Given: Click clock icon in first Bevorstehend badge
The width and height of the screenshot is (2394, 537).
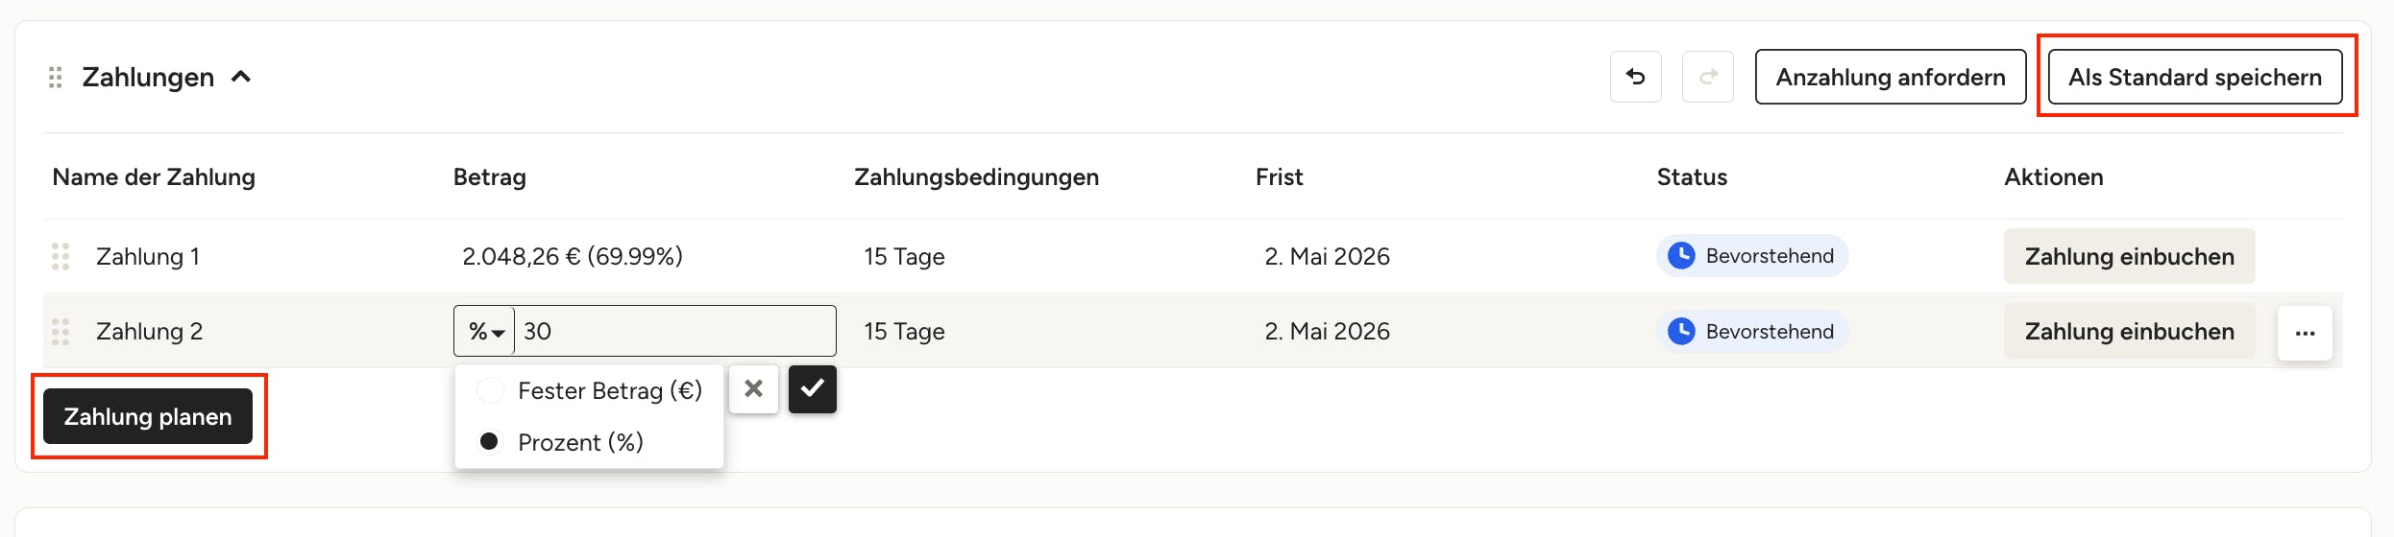Looking at the screenshot, I should 1681,255.
